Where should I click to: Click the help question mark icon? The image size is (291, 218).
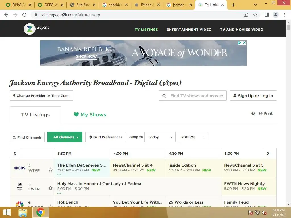[253, 113]
